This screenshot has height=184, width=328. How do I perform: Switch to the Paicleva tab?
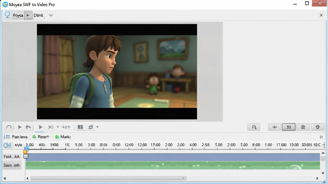[16, 137]
